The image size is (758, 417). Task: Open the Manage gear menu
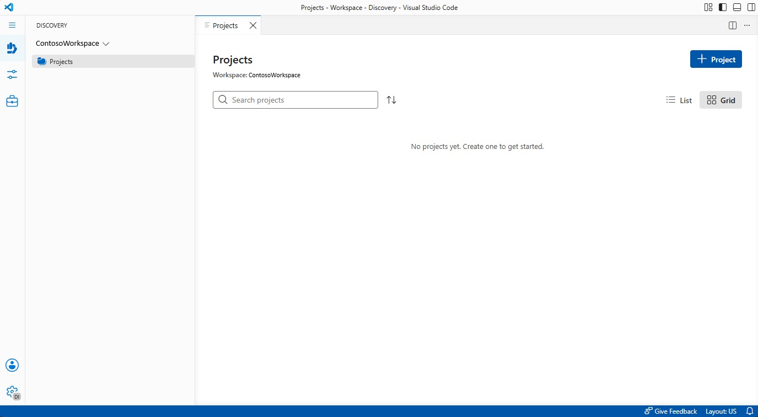[12, 392]
